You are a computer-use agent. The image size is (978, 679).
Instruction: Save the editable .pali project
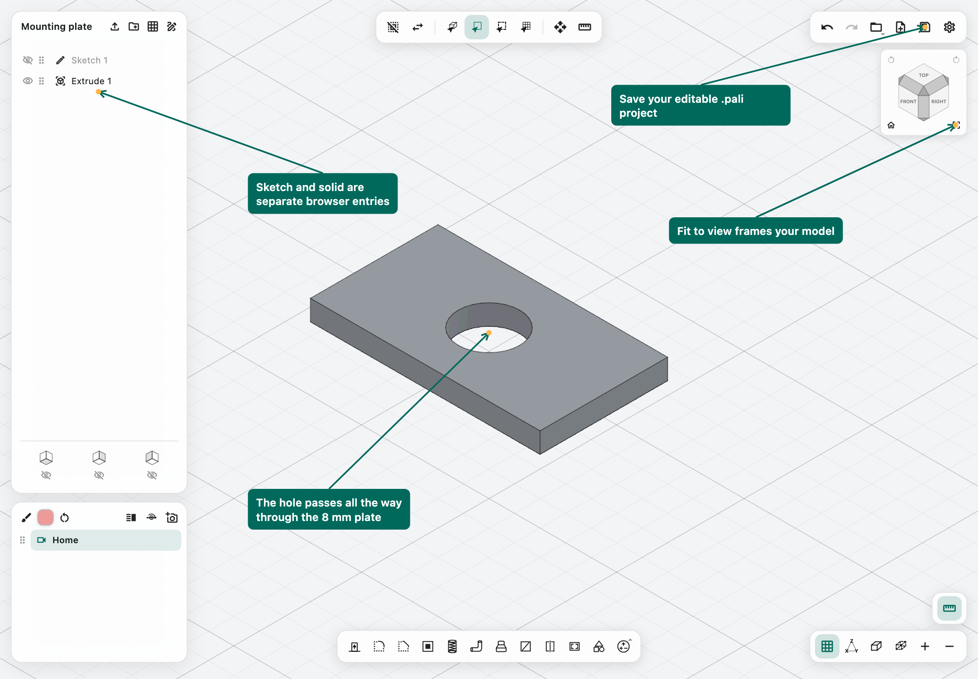(x=925, y=27)
